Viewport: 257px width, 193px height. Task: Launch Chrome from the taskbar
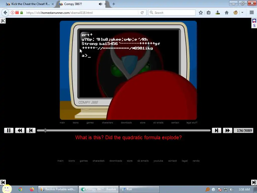(x=20, y=189)
